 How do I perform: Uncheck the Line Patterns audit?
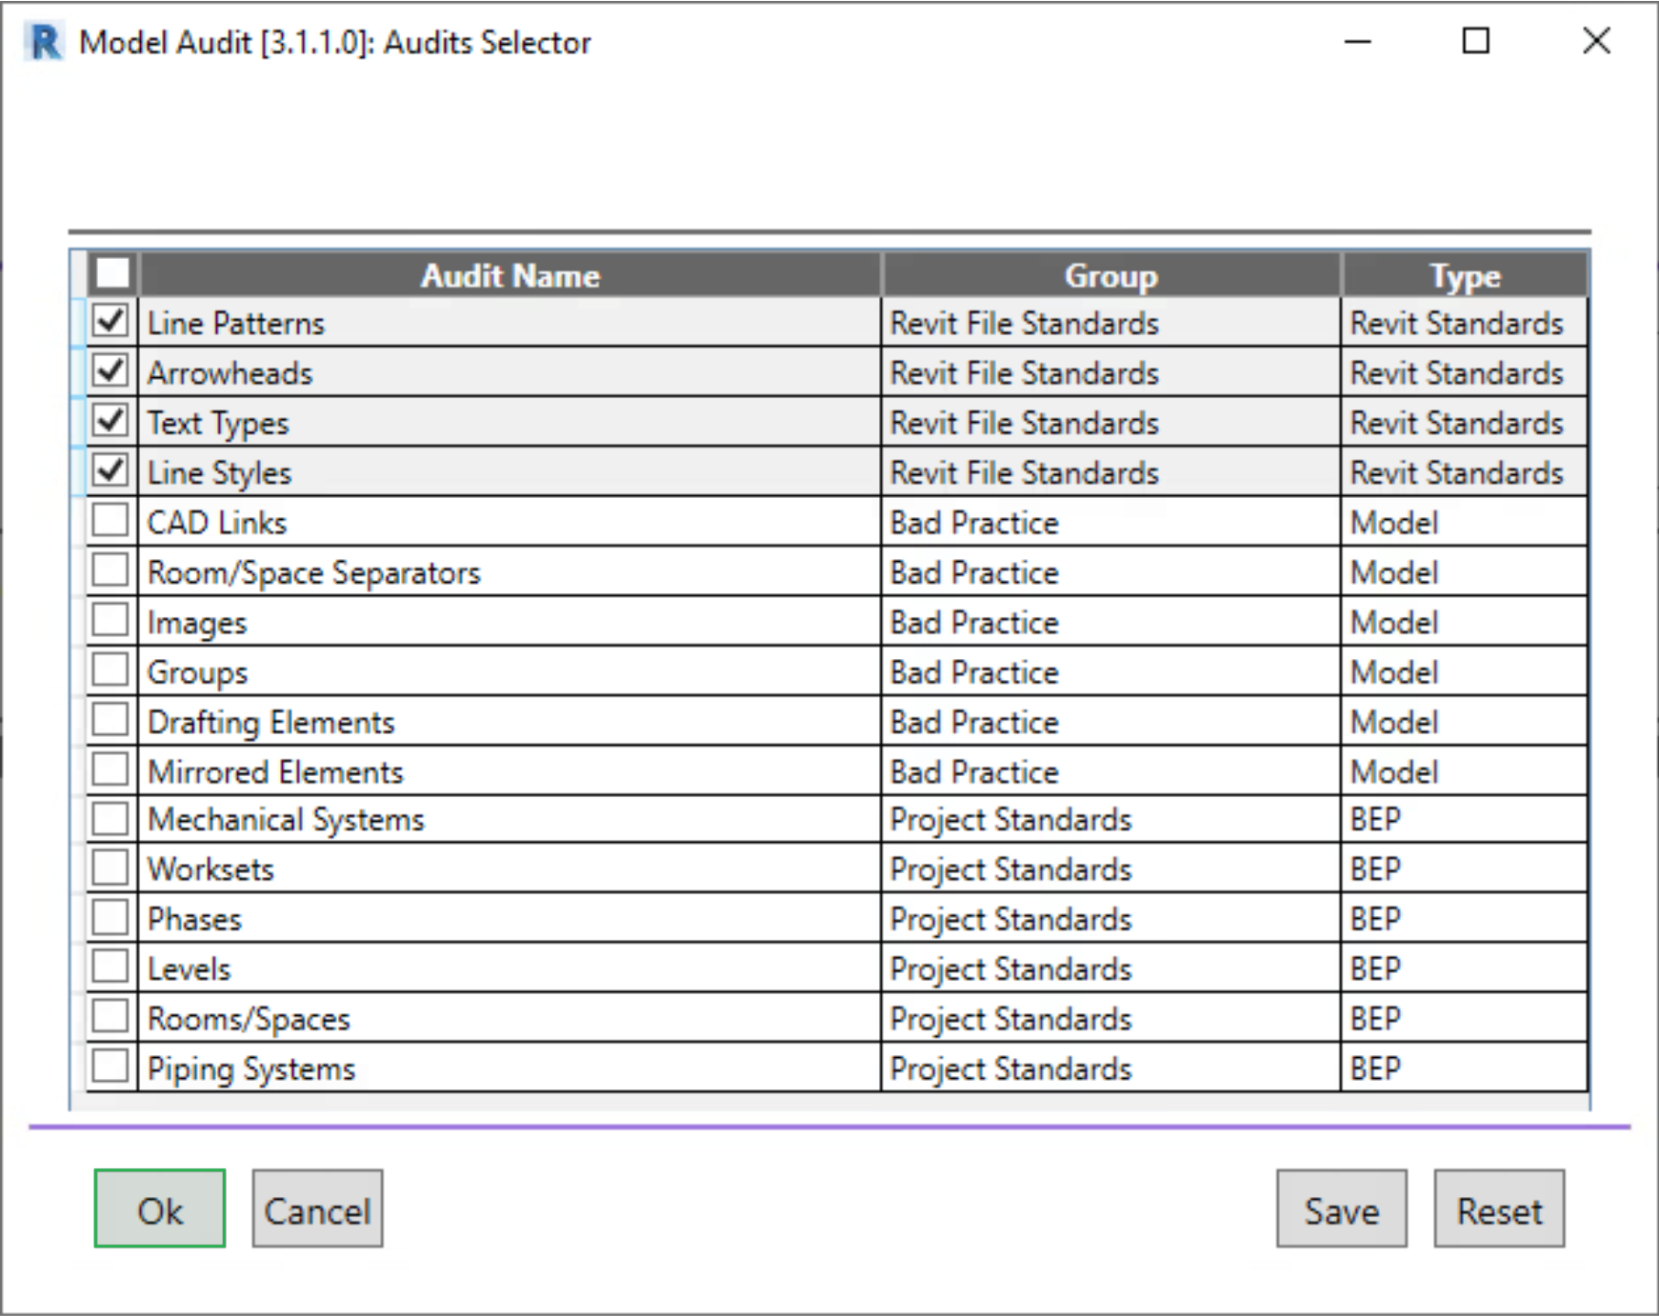click(110, 321)
